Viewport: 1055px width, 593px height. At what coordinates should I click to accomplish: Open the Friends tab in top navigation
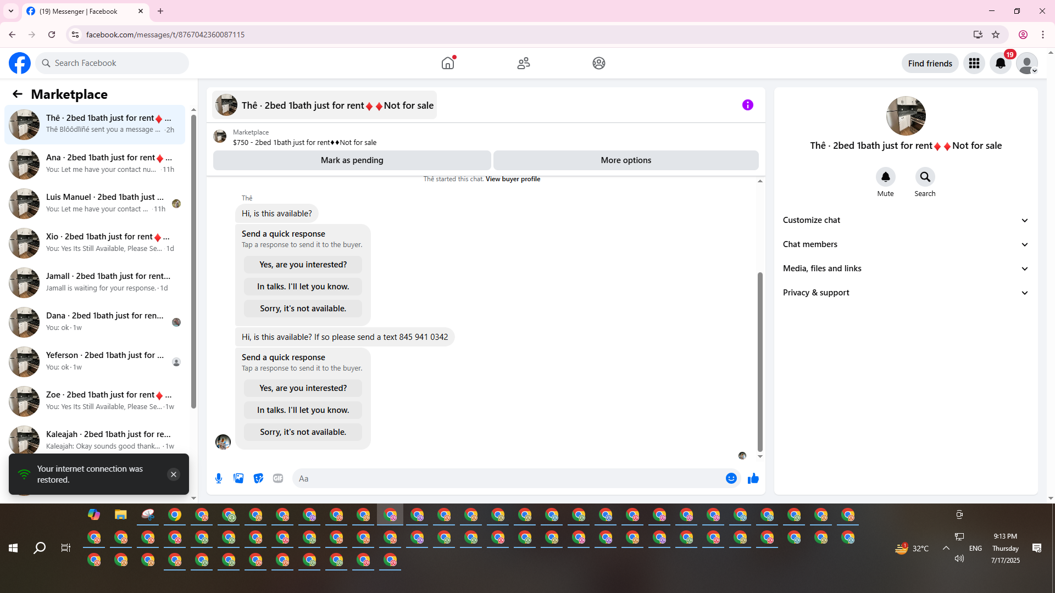(523, 63)
